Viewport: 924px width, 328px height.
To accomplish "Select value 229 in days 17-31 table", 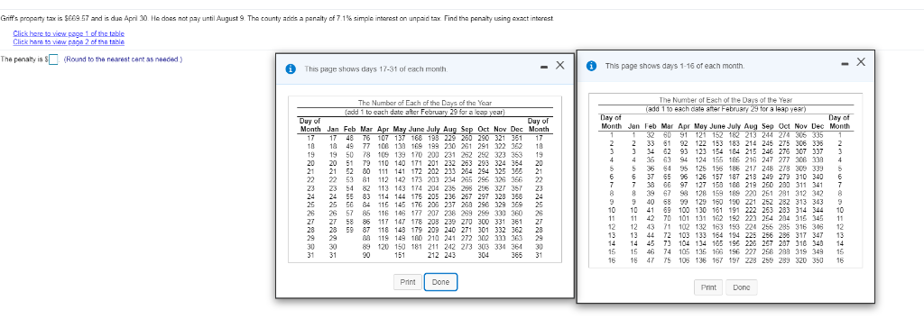I will pyautogui.click(x=451, y=138).
